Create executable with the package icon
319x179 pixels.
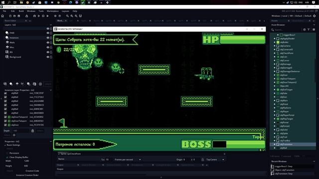click(x=26, y=16)
